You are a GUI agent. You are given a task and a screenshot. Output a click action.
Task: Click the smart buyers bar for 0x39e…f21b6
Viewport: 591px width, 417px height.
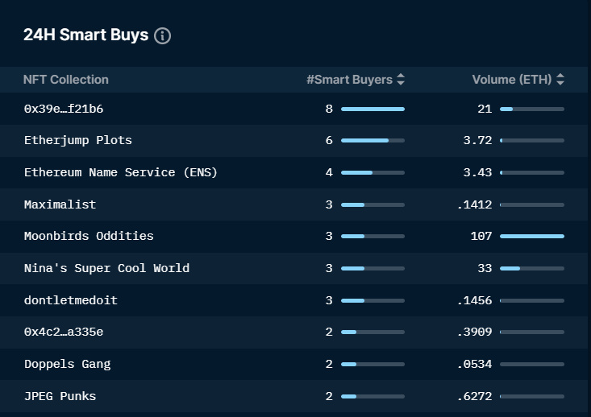tap(372, 109)
